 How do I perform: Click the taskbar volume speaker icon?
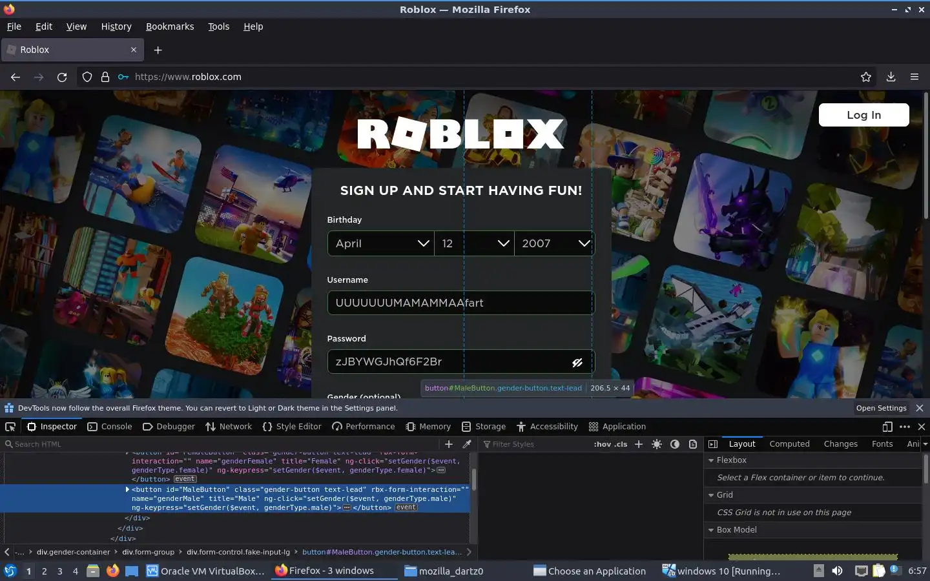pos(837,571)
